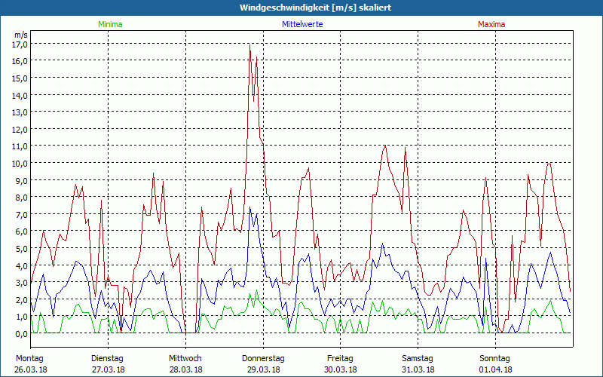This screenshot has height=377, width=603.
Task: Click the Samstag 31.03.18 date label
Action: [418, 364]
